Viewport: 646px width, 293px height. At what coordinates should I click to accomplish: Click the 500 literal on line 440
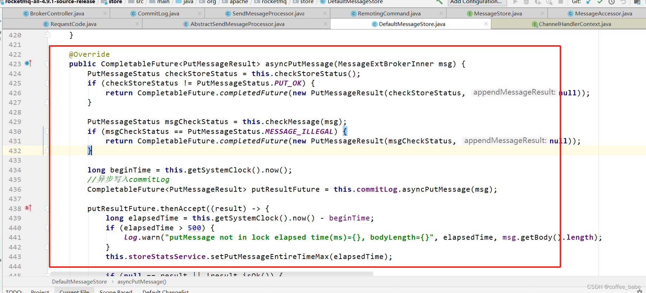pyautogui.click(x=194, y=228)
